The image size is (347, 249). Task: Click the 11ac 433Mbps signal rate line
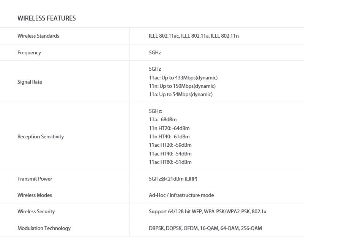pyautogui.click(x=183, y=78)
